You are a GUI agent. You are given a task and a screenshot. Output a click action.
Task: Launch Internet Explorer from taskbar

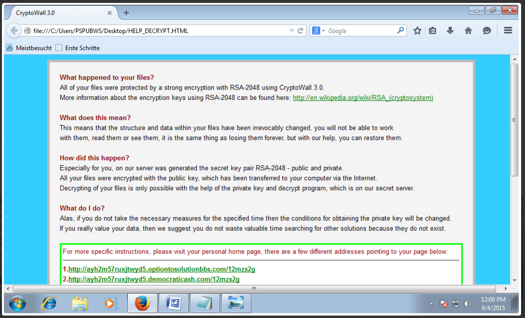49,303
